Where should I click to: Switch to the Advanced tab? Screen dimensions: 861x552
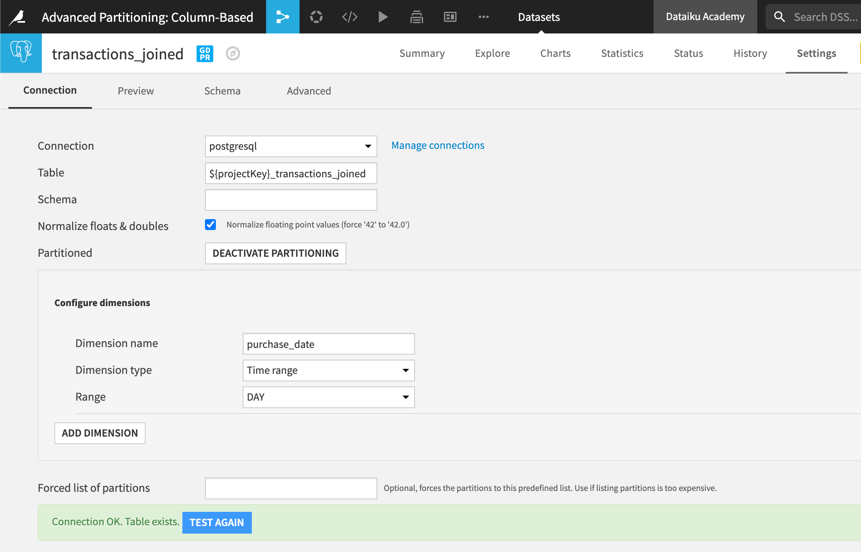[x=308, y=90]
